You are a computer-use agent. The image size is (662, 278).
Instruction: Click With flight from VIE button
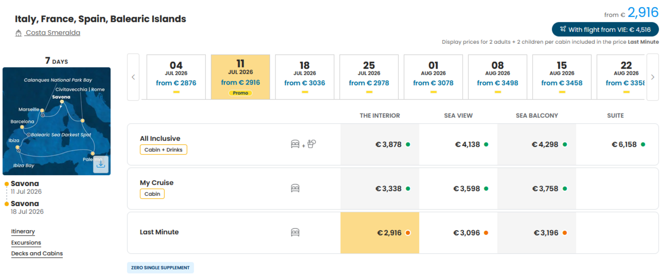[x=605, y=30]
